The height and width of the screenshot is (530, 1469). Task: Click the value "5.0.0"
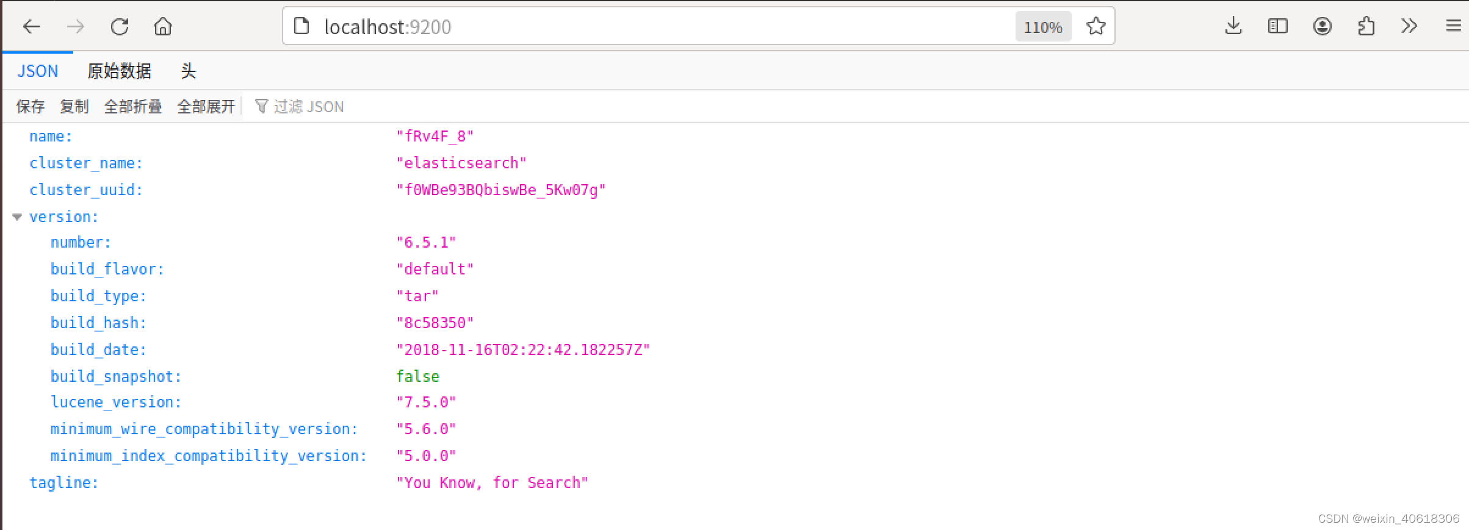pos(426,456)
